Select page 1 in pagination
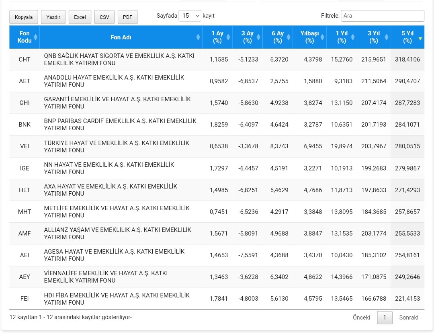The width and height of the screenshot is (434, 336). click(385, 318)
